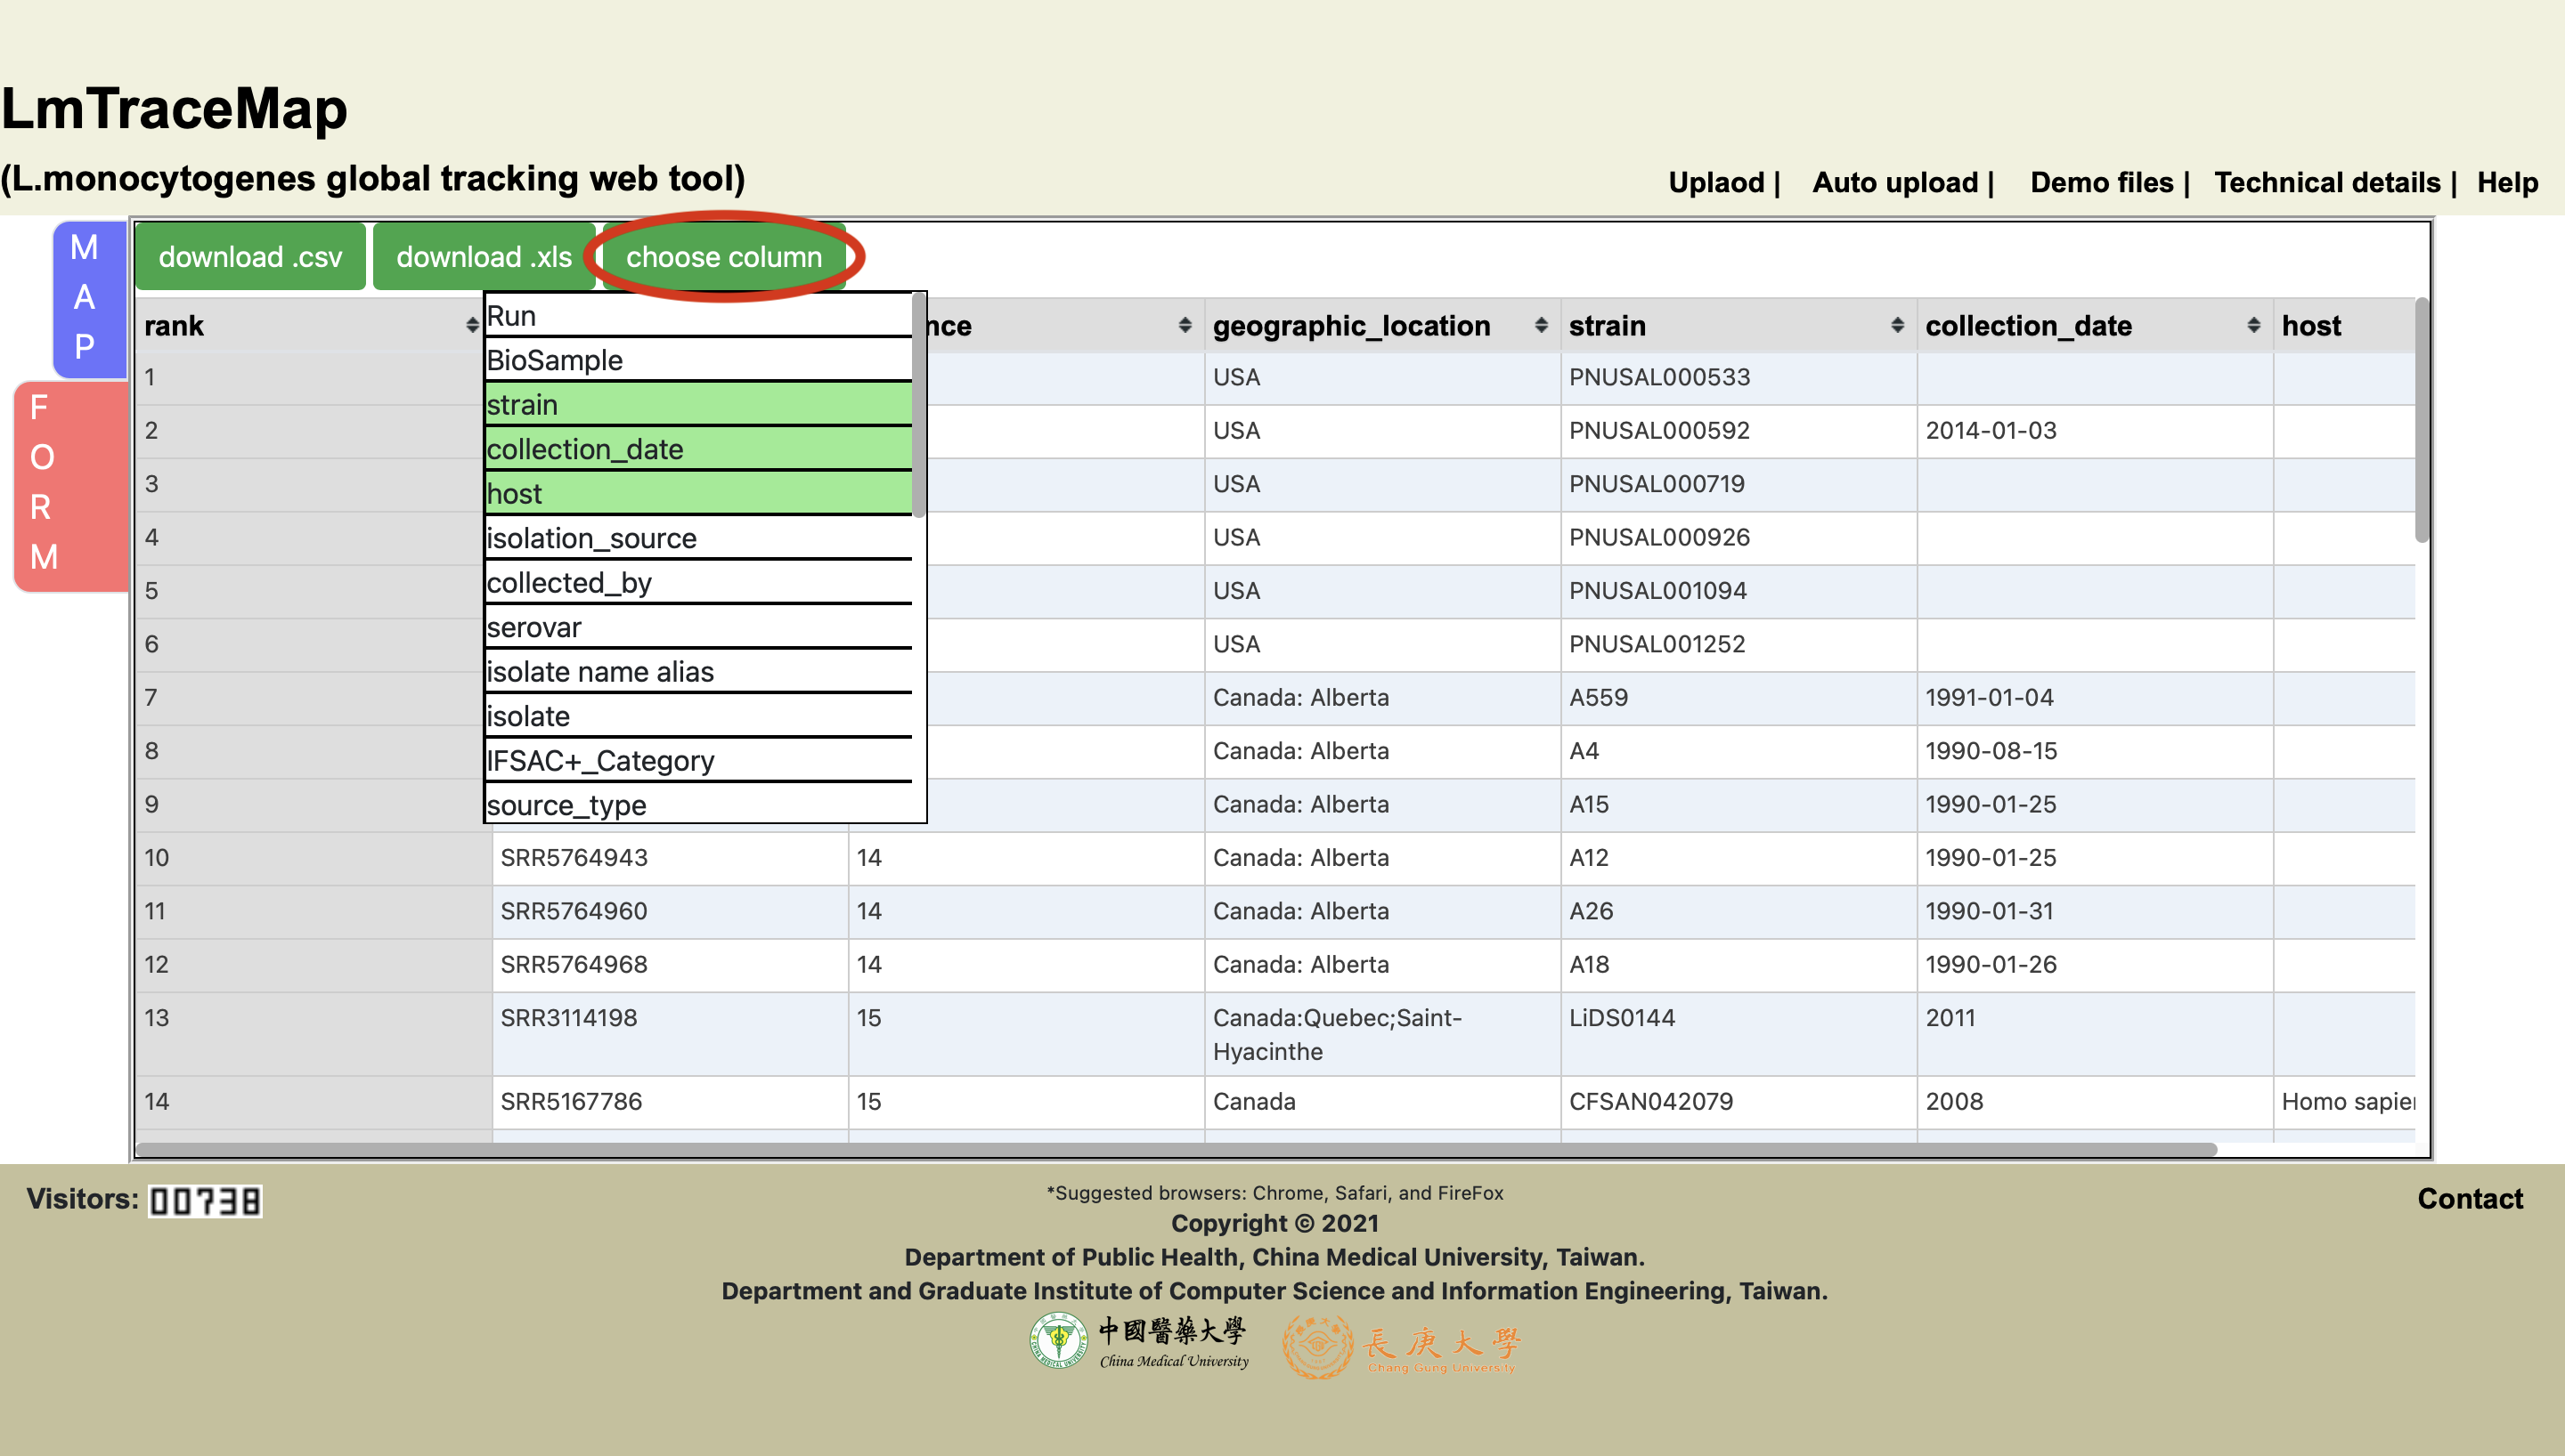Click the table horizontal scrollbar
The height and width of the screenshot is (1456, 2565).
click(x=1176, y=1150)
